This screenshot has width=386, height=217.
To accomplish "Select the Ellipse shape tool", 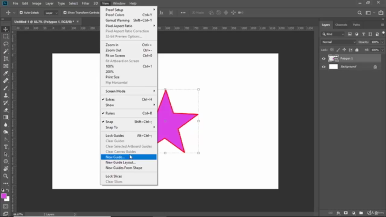I will pyautogui.click(x=5, y=162).
